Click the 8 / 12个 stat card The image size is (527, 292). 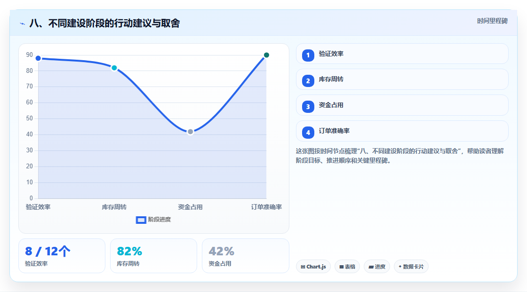(62, 256)
